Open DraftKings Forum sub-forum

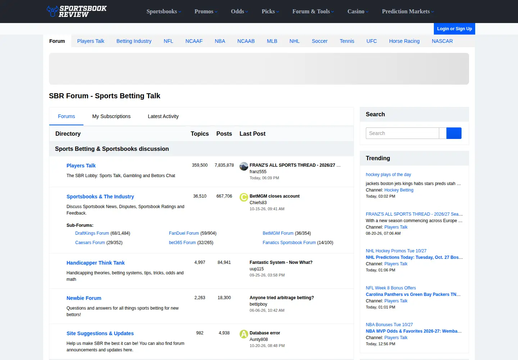[x=92, y=233]
